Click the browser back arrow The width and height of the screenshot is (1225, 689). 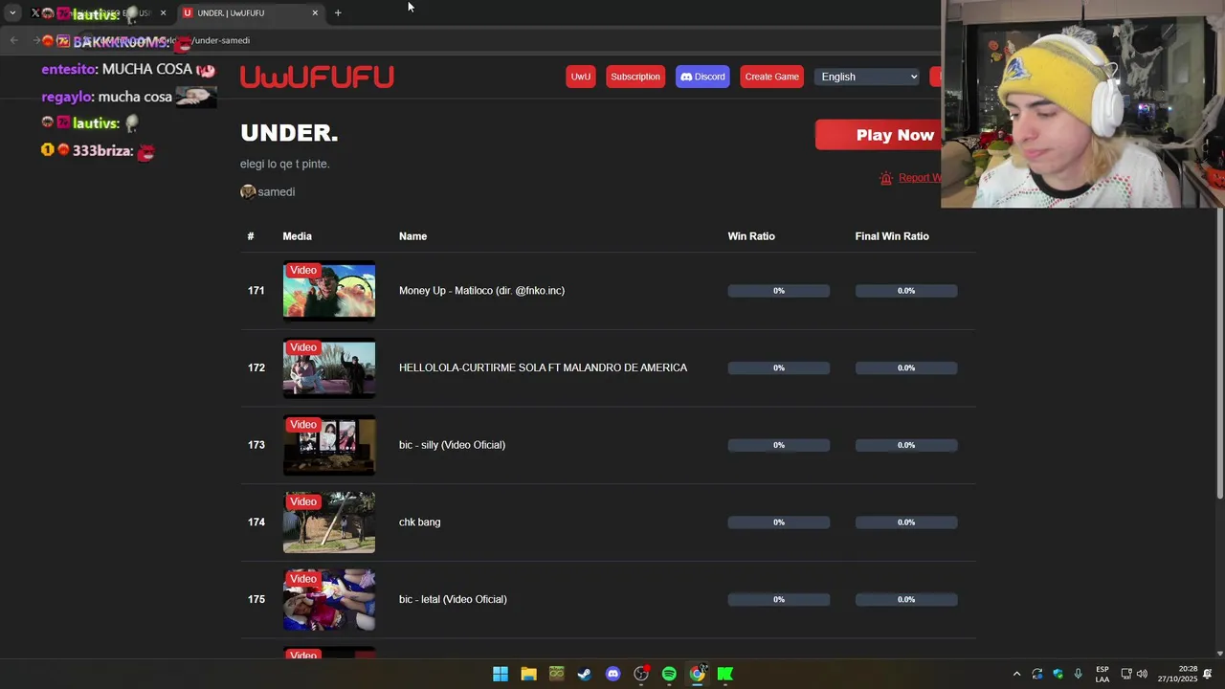(x=13, y=40)
